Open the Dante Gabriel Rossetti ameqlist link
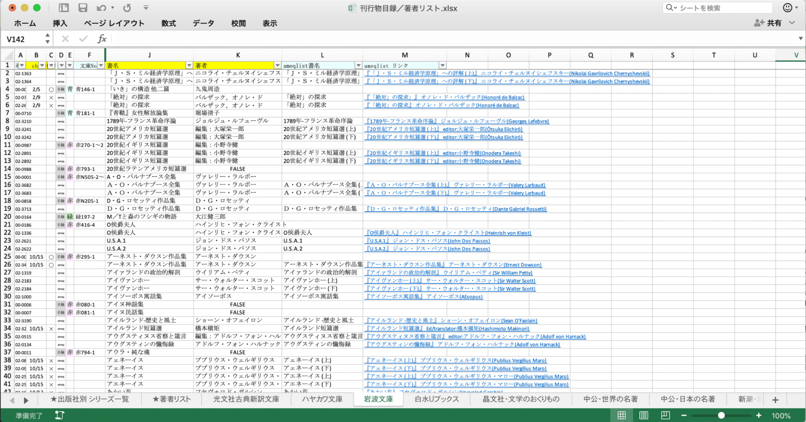806x422 pixels. point(456,209)
